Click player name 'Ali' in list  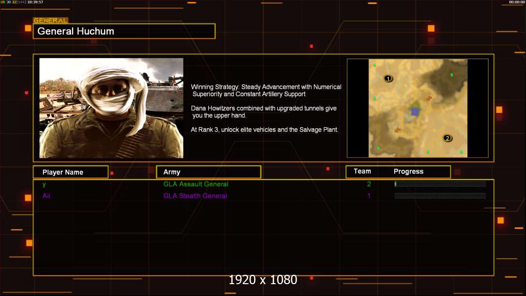coord(46,196)
